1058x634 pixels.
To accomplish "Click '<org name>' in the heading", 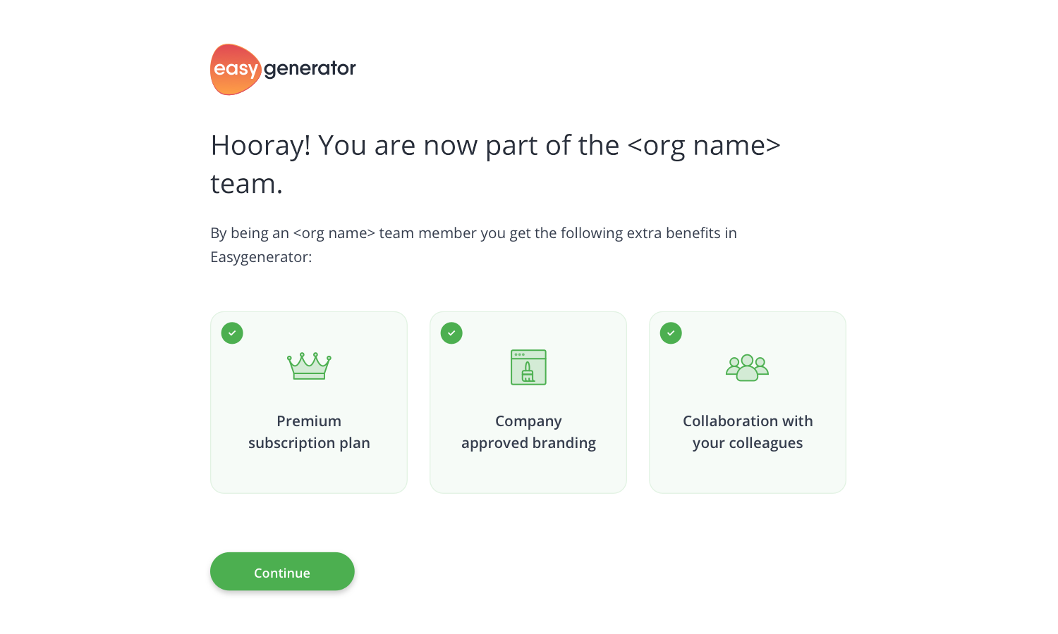I will (x=704, y=145).
